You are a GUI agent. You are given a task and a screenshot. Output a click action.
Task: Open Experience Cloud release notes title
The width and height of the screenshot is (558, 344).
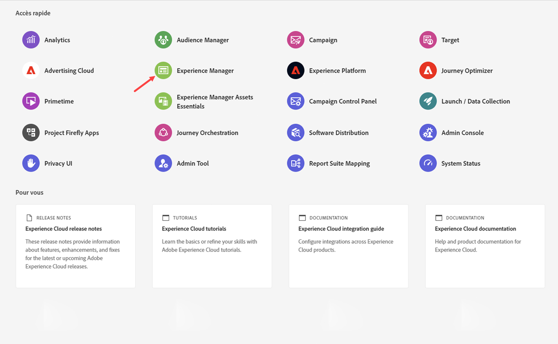click(63, 229)
